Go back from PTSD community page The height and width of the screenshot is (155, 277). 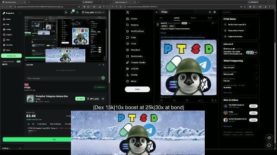click(157, 12)
